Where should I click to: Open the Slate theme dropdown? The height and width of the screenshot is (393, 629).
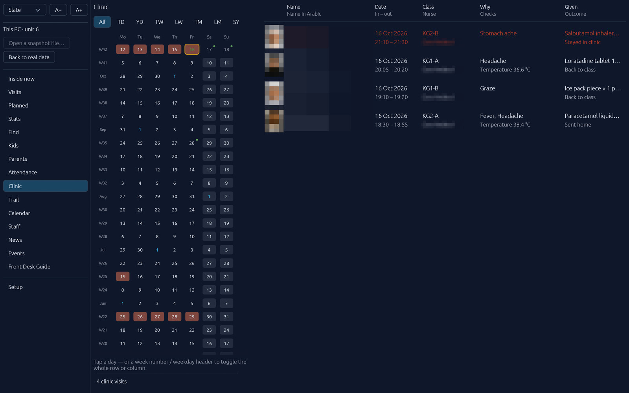click(x=24, y=10)
